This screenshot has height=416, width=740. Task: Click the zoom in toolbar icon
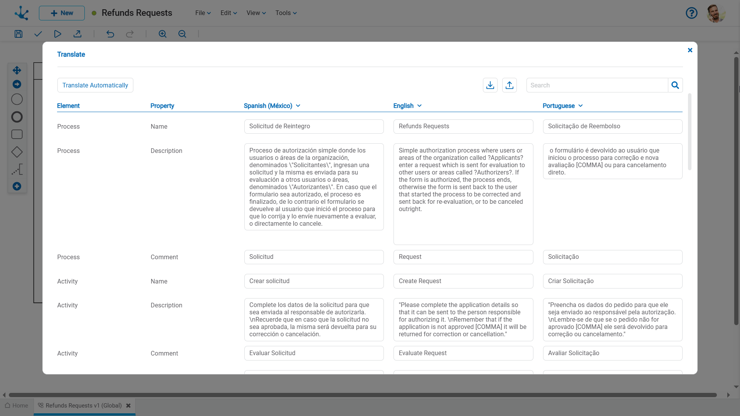tap(162, 34)
